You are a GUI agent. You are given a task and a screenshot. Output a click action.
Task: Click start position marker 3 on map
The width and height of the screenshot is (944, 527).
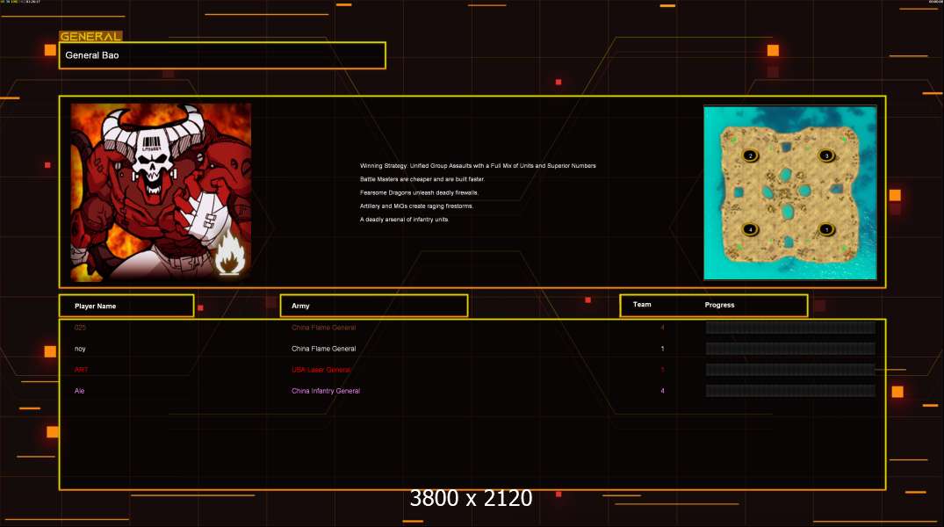pos(826,155)
